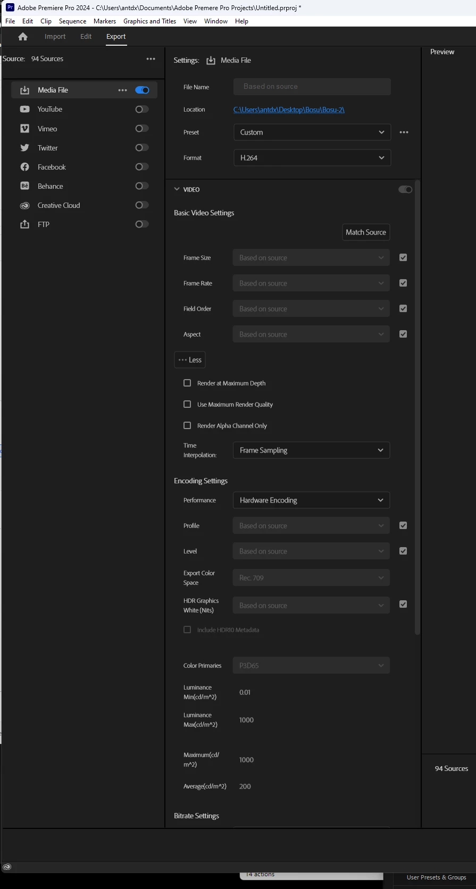
Task: Open Preset three-dot more options
Action: coord(404,132)
